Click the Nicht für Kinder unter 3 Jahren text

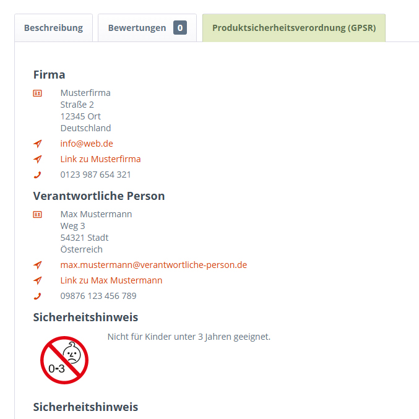[x=189, y=337]
